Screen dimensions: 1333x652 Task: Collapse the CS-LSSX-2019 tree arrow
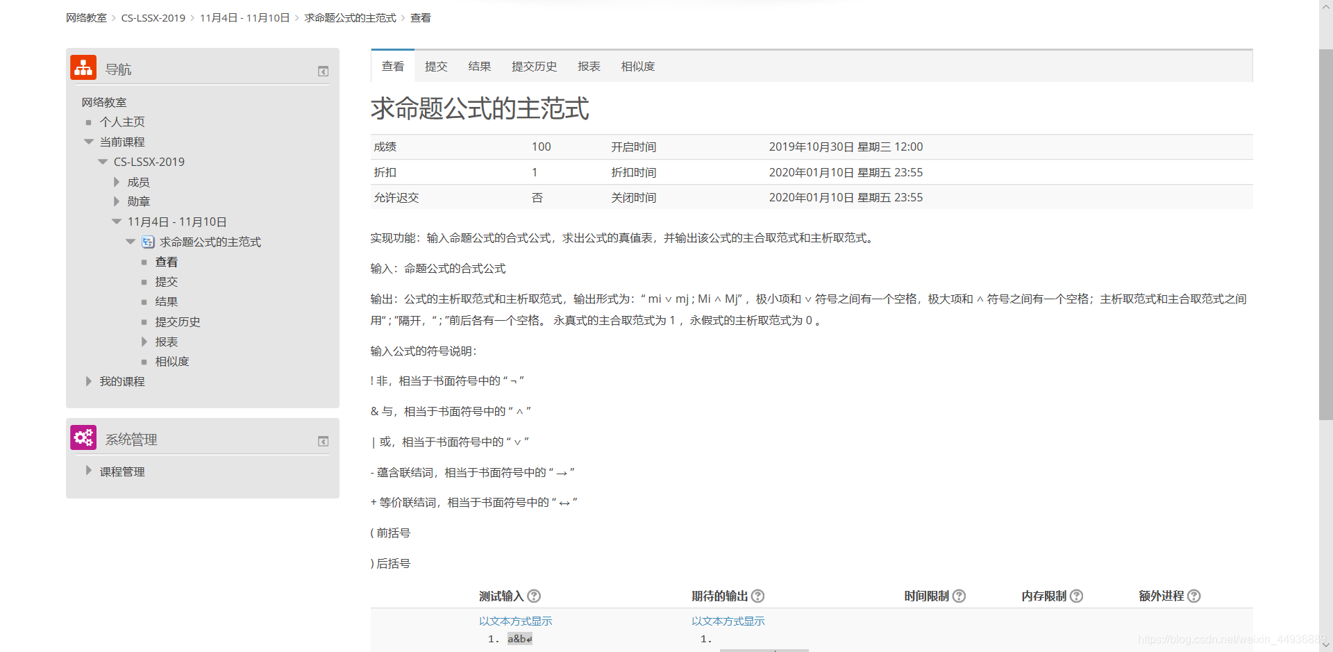[103, 162]
